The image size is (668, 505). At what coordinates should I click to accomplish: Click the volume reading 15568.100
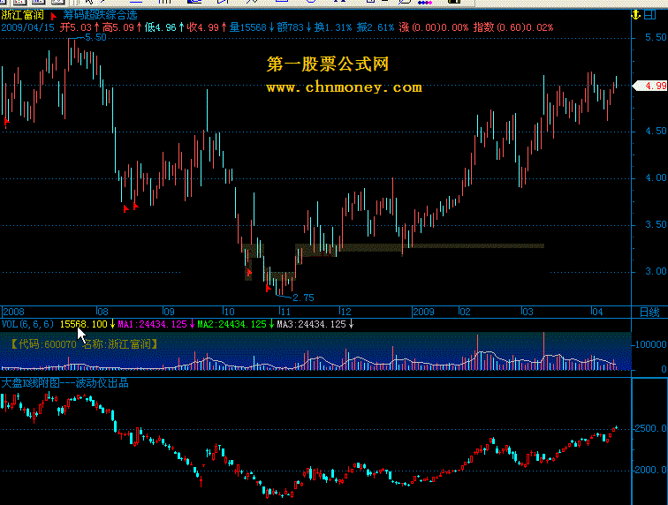pyautogui.click(x=83, y=325)
